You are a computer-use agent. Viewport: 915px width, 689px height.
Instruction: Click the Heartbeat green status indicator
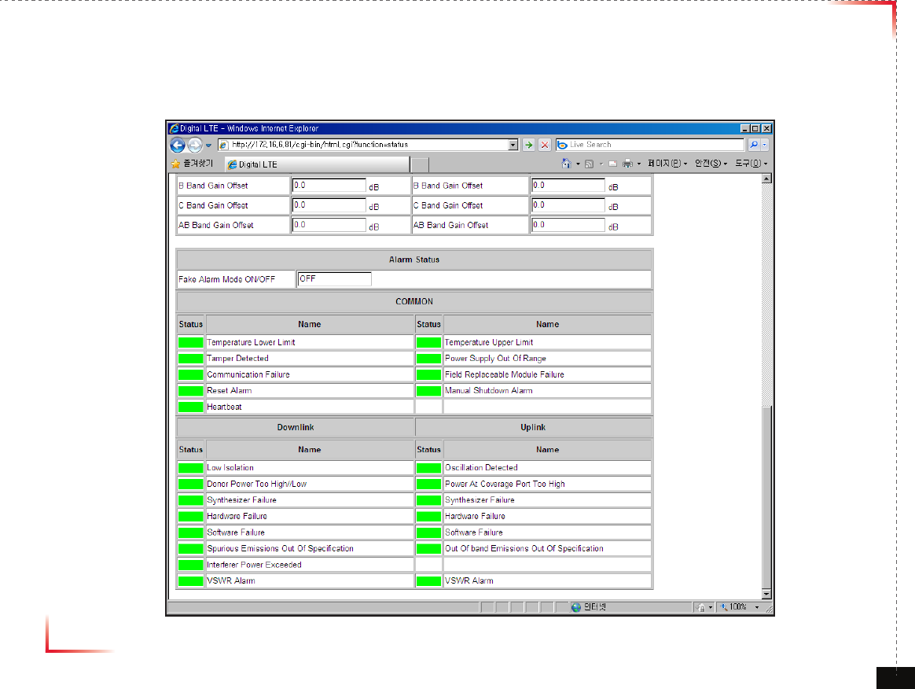[x=190, y=407]
